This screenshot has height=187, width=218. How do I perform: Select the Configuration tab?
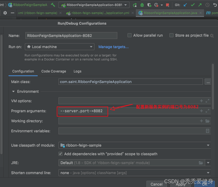(23, 71)
